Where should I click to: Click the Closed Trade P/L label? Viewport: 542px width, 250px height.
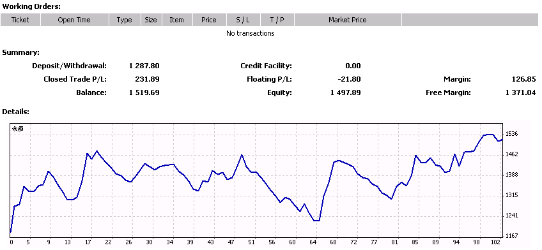[x=75, y=79]
